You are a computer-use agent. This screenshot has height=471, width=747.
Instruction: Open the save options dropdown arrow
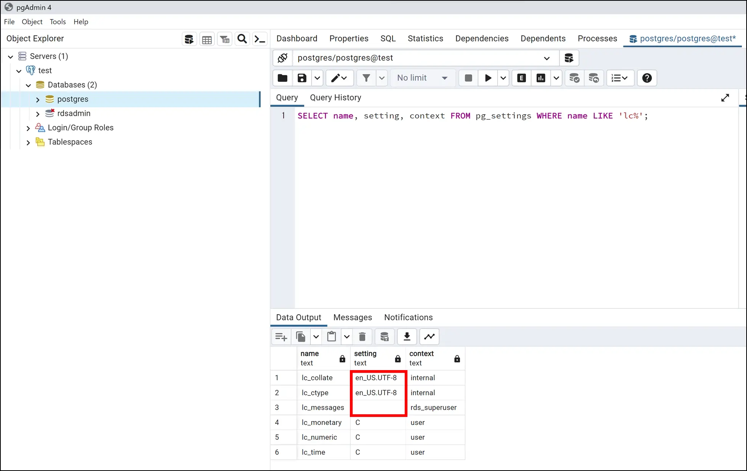[x=317, y=78]
